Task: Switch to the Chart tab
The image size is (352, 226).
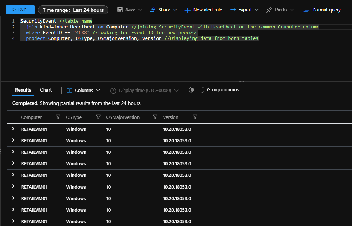Action: coord(46,90)
